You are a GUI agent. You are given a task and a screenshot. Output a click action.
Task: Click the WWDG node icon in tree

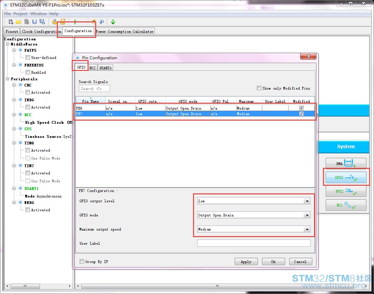click(21, 202)
